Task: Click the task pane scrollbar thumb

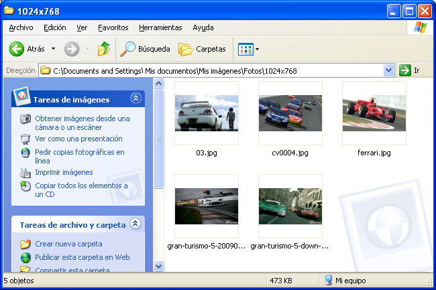Action: (158, 139)
